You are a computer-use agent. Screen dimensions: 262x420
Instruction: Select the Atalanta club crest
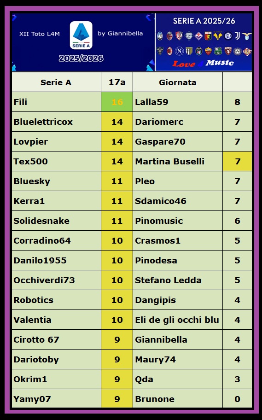pos(160,36)
